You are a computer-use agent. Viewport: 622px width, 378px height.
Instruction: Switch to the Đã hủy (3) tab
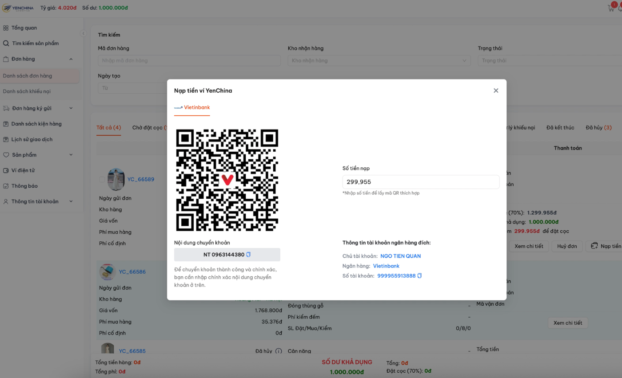598,128
